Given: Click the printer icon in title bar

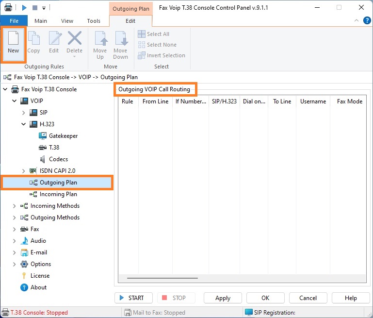Looking at the screenshot, I should point(8,8).
